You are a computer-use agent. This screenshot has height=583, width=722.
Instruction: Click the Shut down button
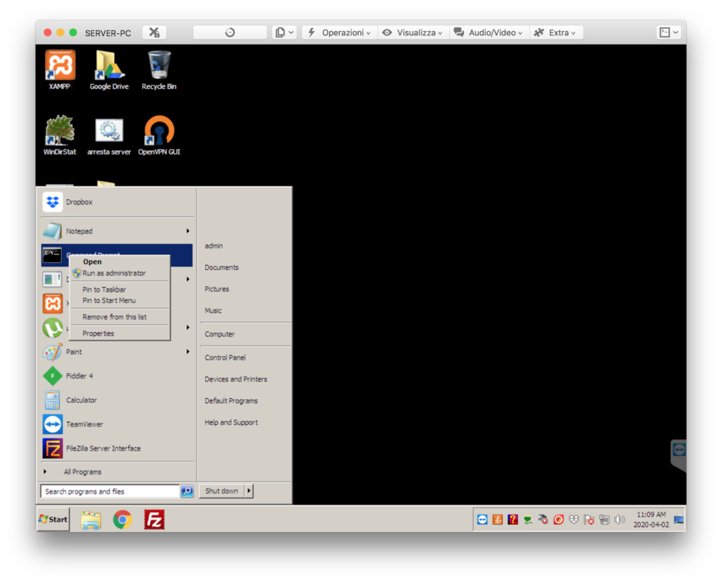tap(222, 491)
